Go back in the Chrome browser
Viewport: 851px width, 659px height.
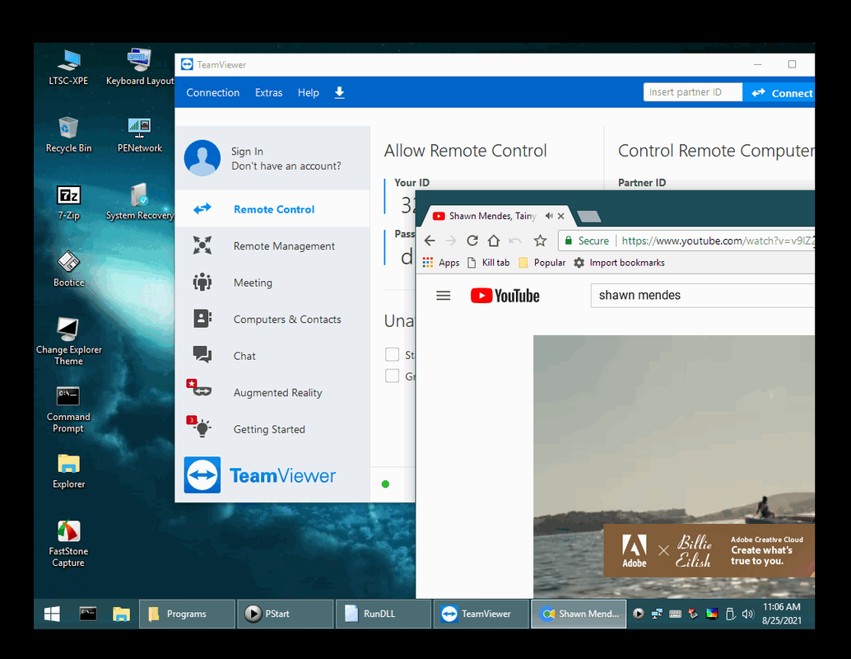[x=430, y=241]
